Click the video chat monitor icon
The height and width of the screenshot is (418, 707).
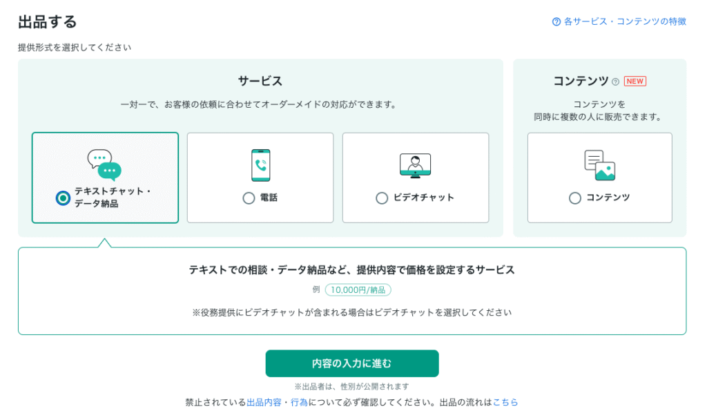[x=415, y=166]
